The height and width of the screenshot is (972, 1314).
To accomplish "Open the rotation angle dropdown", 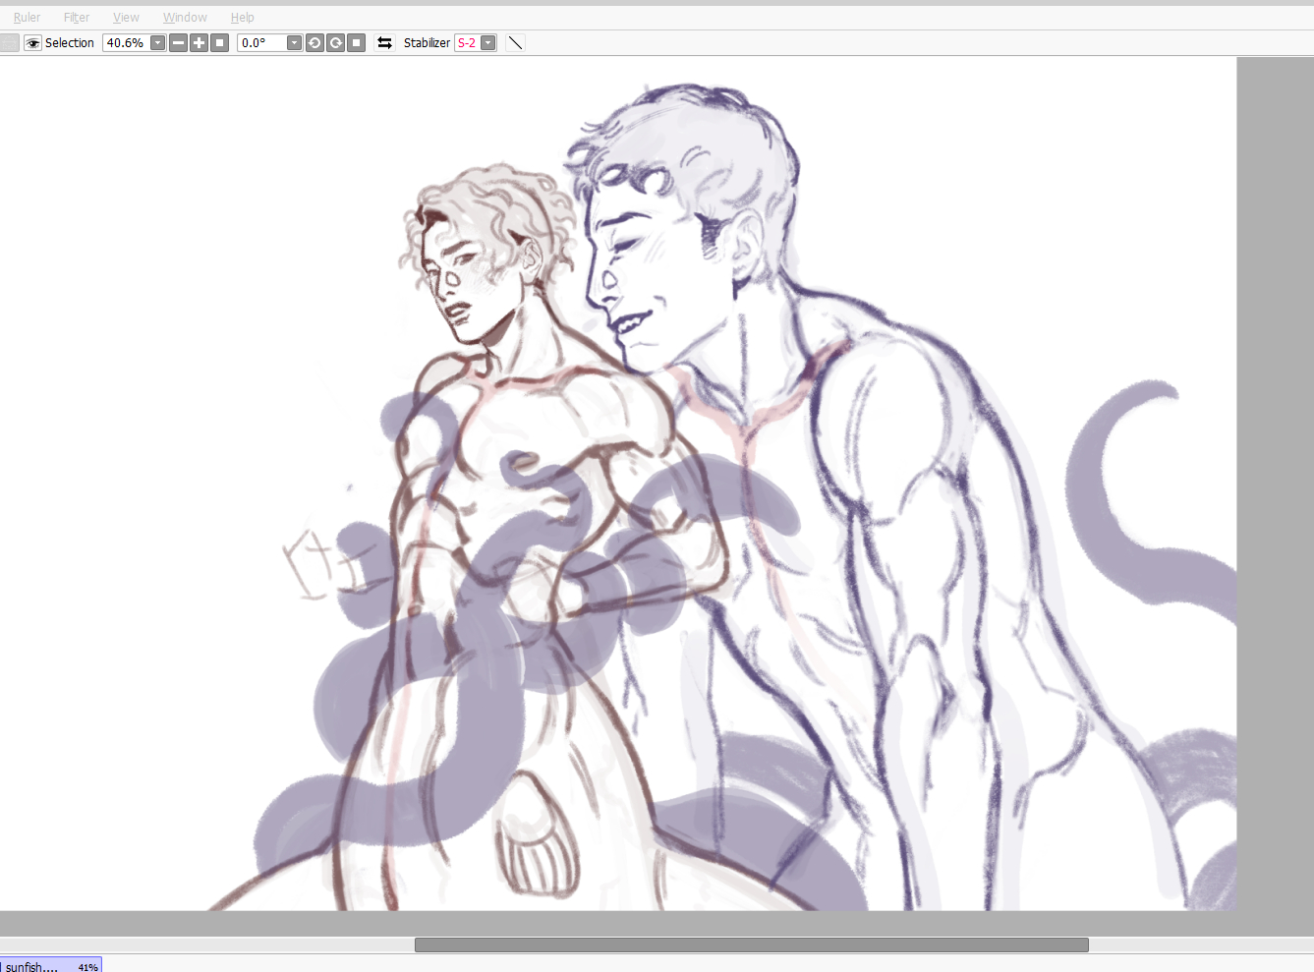I will coord(293,42).
